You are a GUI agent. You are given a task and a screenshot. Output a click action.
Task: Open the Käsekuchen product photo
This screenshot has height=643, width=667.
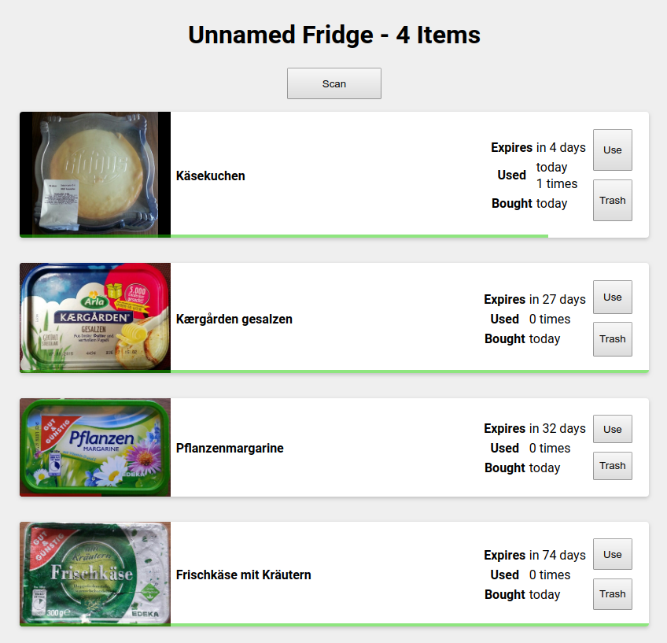(94, 172)
